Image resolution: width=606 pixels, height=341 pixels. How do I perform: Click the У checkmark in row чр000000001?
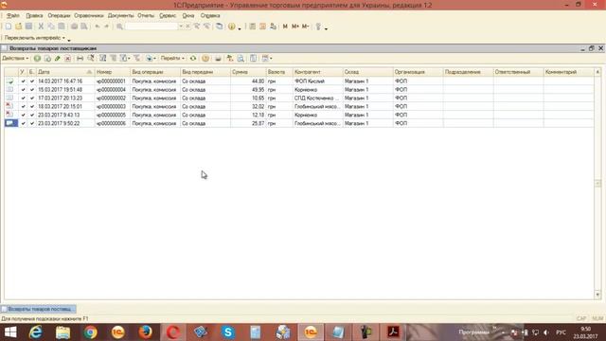(23, 81)
